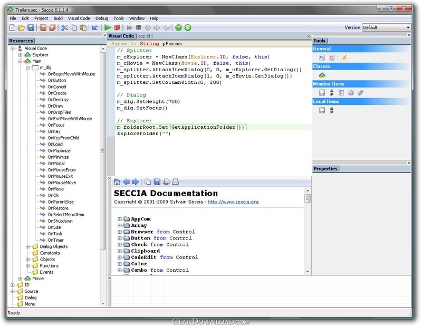Screen dimensions: 422x326
Task: Open the Visual Code menu
Action: tap(79, 18)
